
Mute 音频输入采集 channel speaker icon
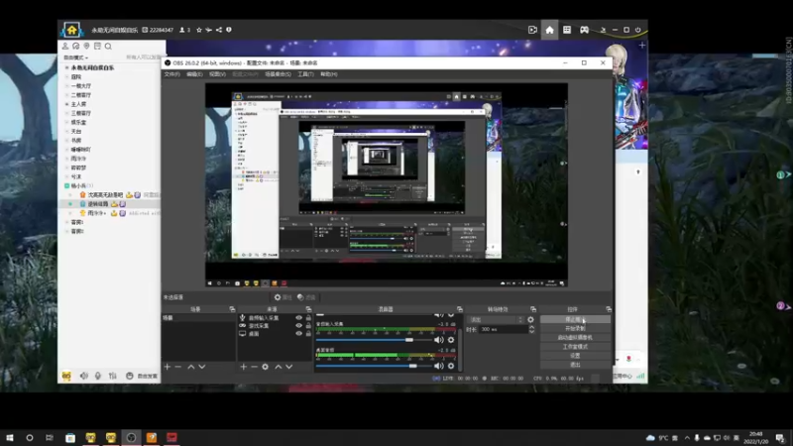(x=438, y=340)
